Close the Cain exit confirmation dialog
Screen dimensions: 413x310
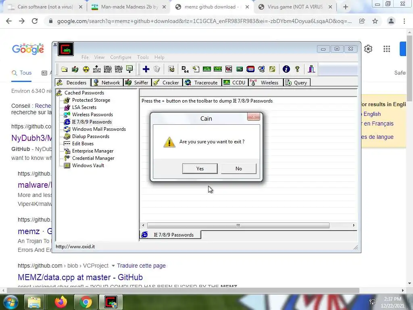tap(254, 117)
